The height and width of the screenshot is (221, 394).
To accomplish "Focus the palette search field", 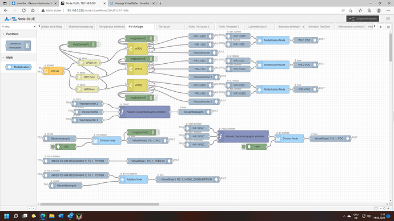I will click(19, 27).
